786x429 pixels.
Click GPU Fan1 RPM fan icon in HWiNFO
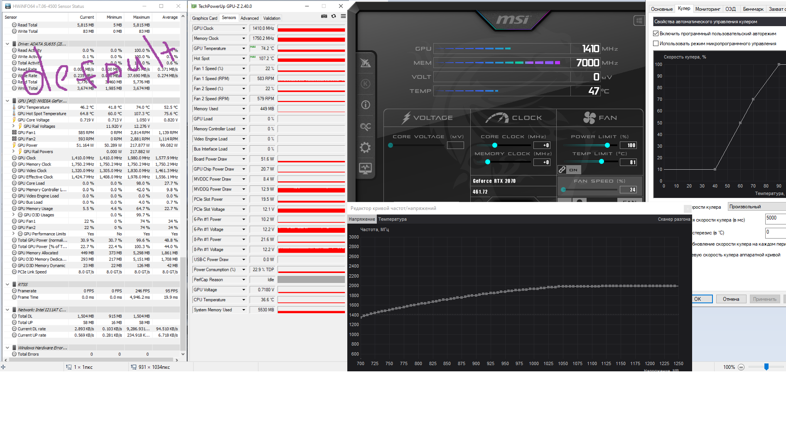(x=14, y=133)
